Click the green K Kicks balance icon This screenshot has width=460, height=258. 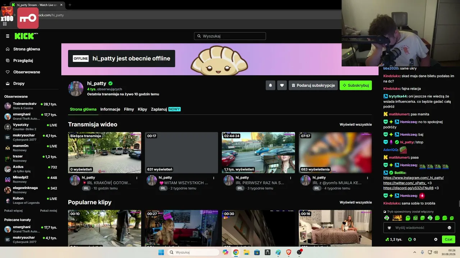(x=410, y=239)
